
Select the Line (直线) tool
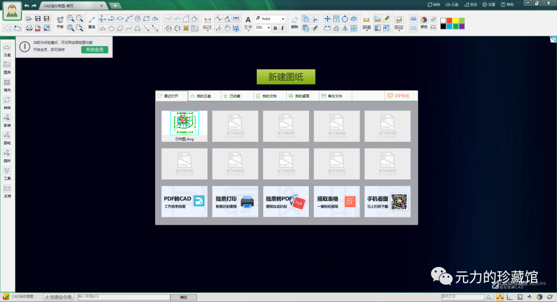coord(92,22)
